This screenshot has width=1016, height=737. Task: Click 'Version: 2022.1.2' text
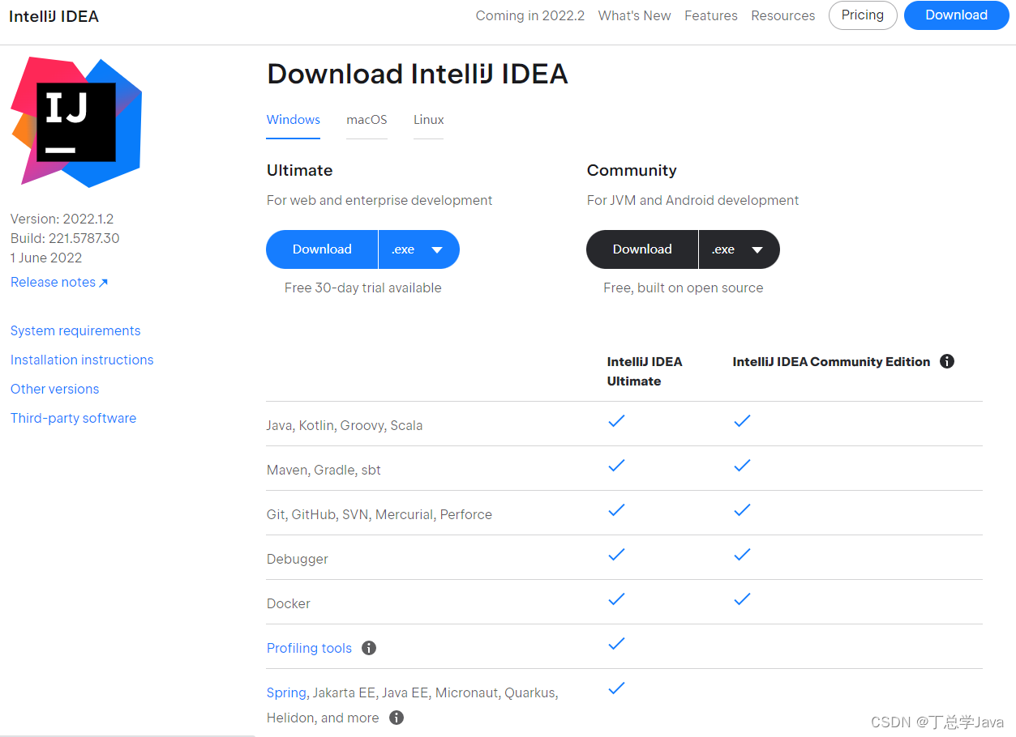(x=62, y=219)
